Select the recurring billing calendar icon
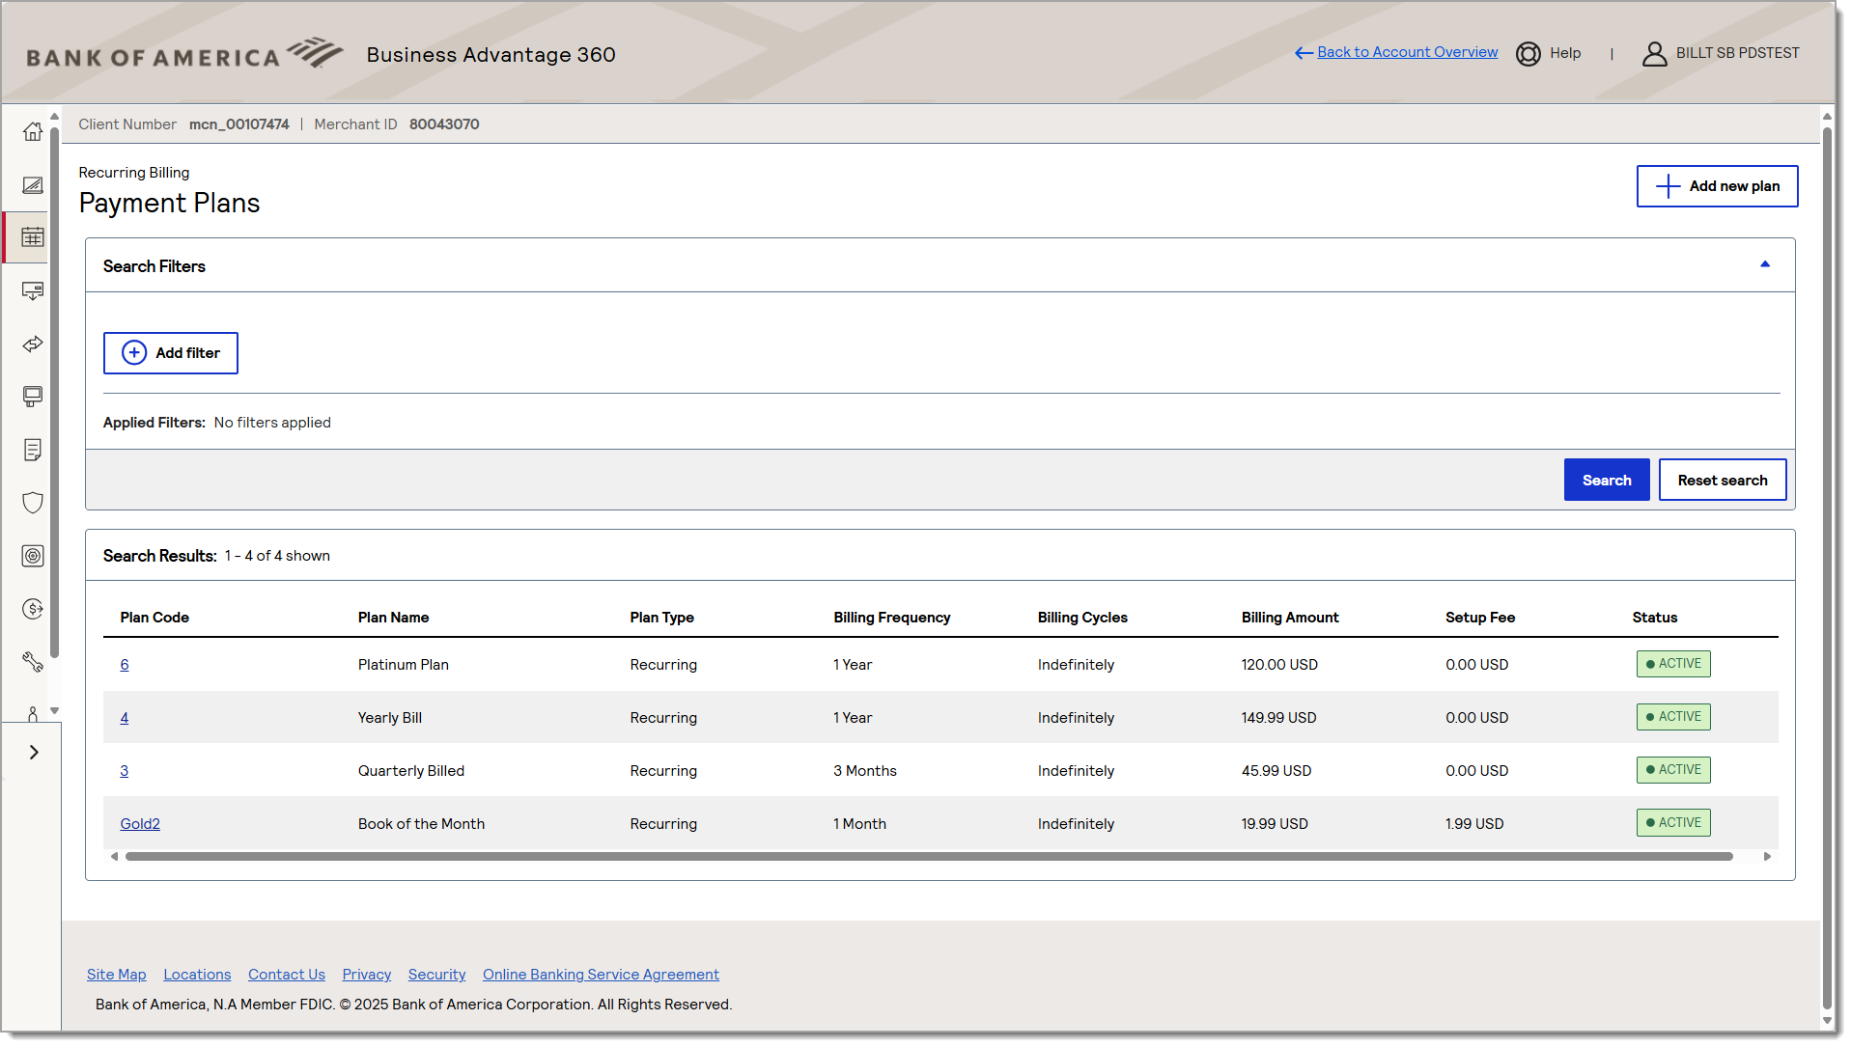 click(x=33, y=237)
